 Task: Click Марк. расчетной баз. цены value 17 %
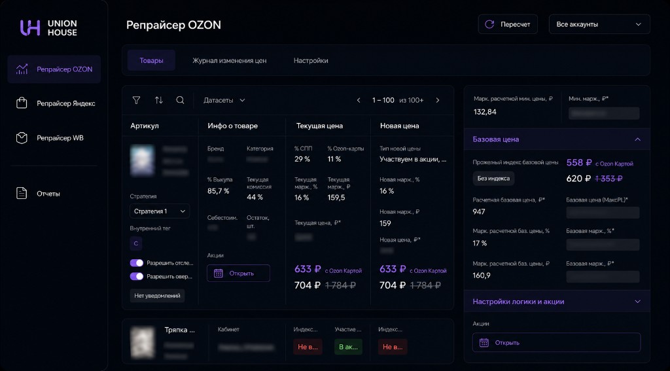pyautogui.click(x=480, y=243)
